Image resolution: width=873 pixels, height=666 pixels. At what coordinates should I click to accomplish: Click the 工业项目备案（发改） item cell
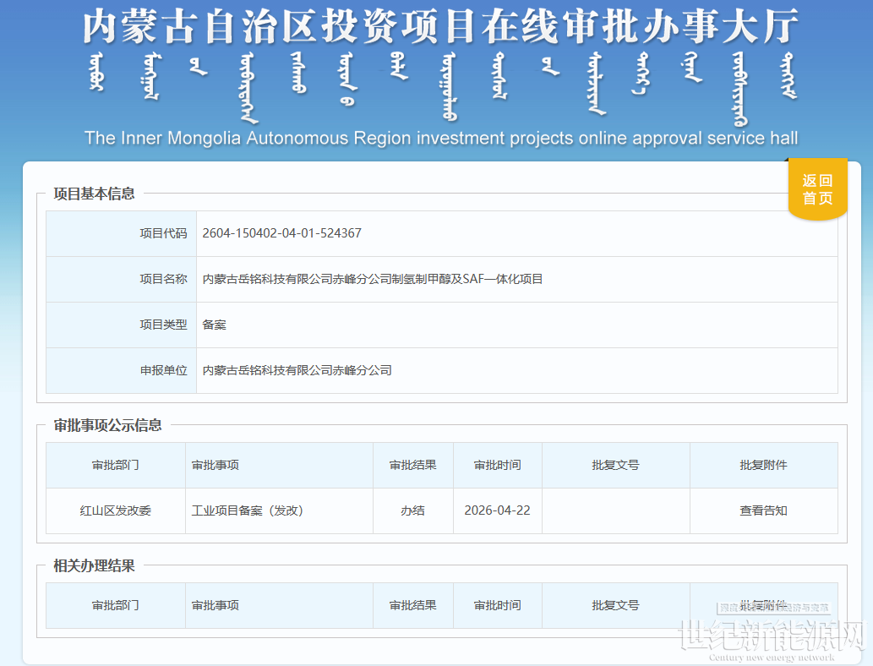coord(248,510)
